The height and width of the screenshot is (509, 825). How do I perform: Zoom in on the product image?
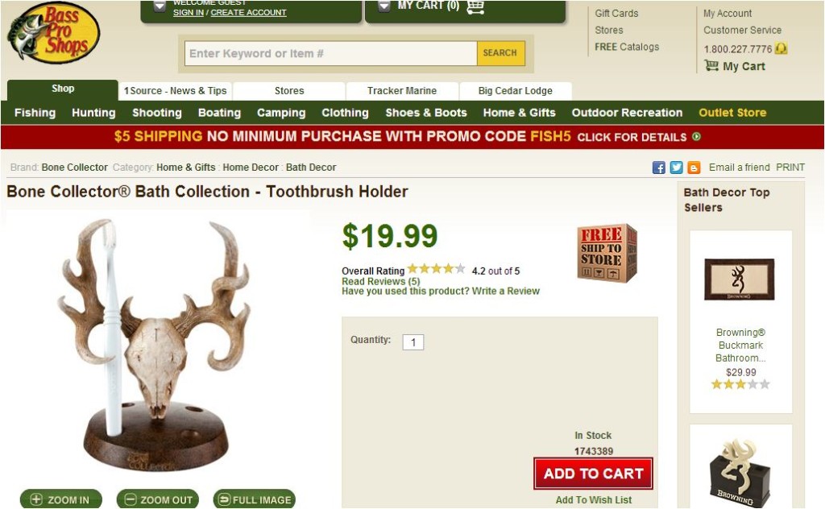point(61,499)
